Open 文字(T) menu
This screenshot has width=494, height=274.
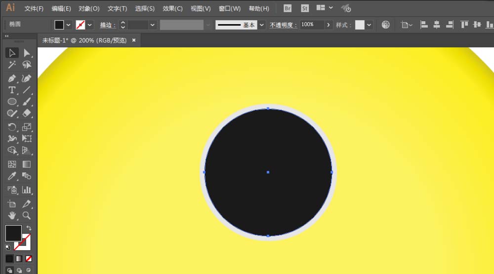coord(117,8)
